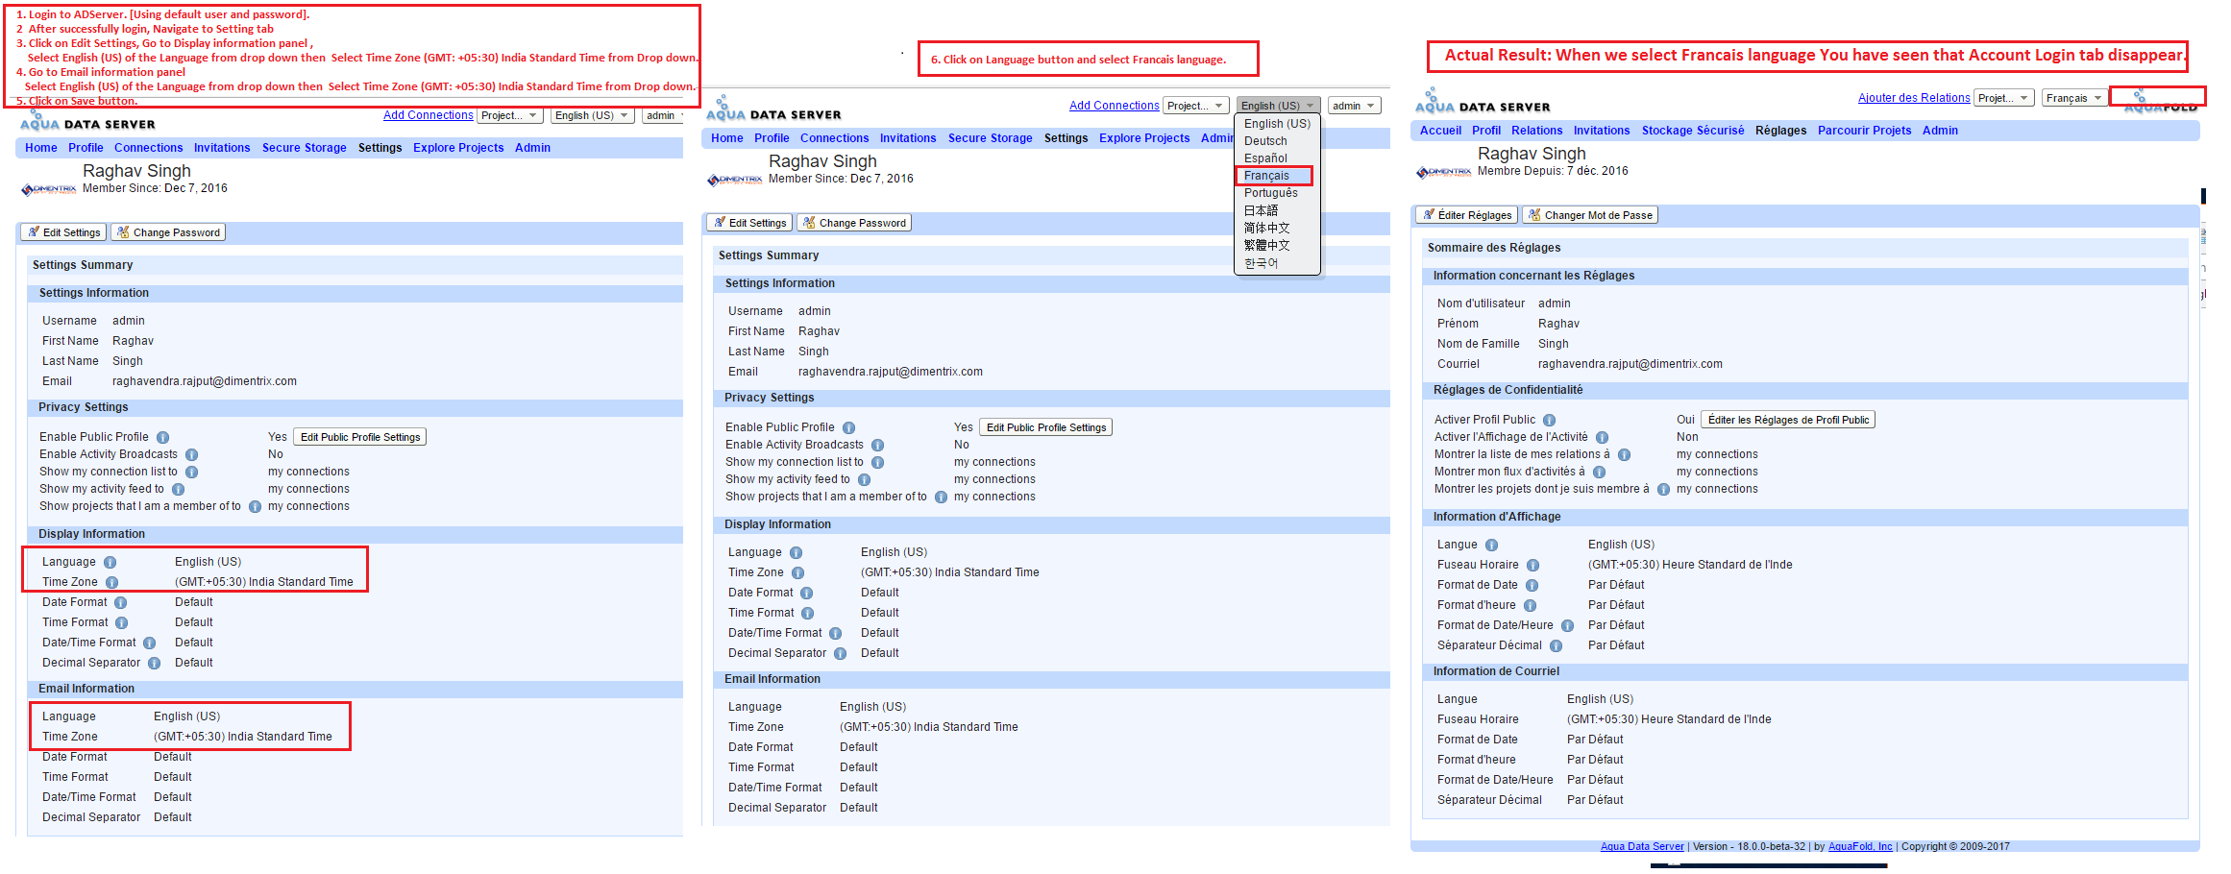Click Date Format info icon in leftmost screenshot
The image size is (2231, 874).
pyautogui.click(x=121, y=603)
